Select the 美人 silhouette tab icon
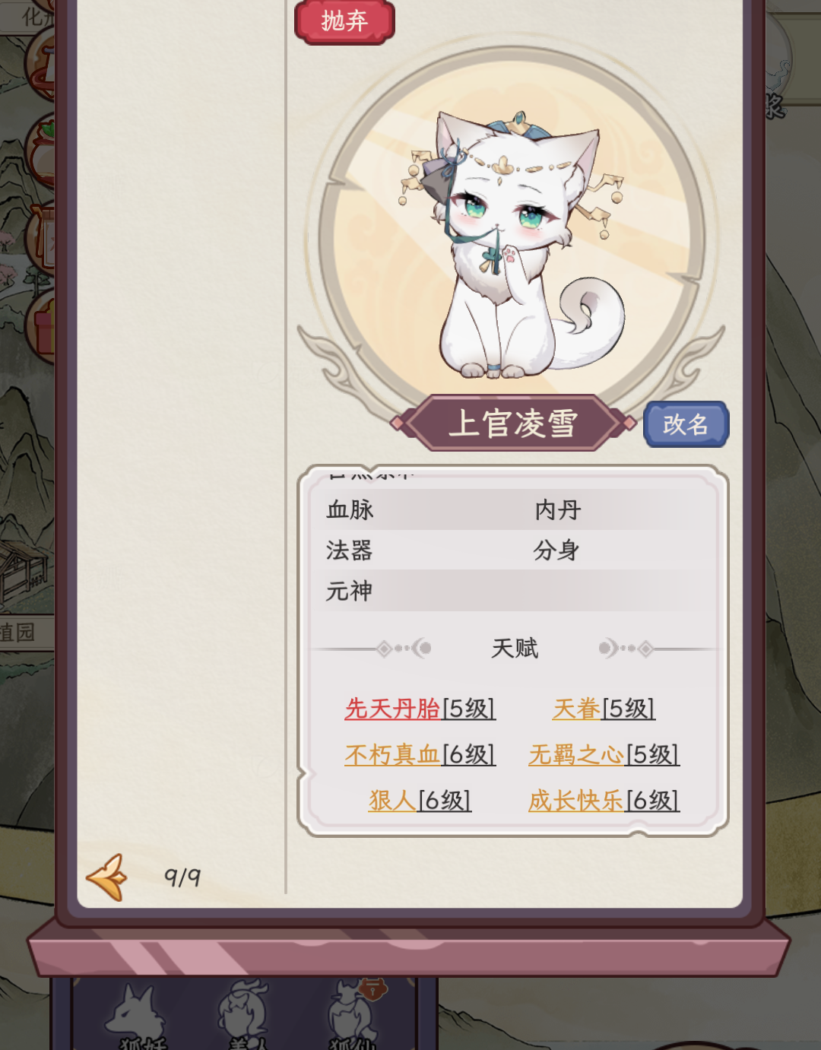The height and width of the screenshot is (1050, 821). point(245,1014)
